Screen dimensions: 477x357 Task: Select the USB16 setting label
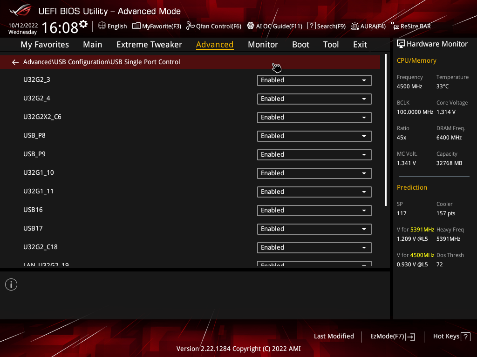33,210
